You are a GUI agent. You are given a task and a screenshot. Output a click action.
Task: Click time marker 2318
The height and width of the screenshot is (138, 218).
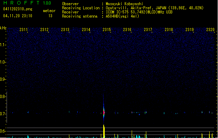click(x=169, y=30)
